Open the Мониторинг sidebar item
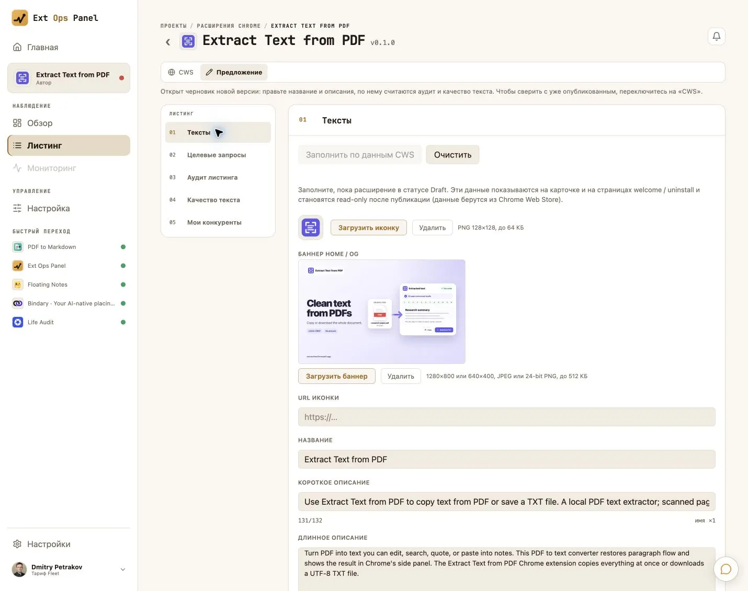748x591 pixels. [x=69, y=168]
